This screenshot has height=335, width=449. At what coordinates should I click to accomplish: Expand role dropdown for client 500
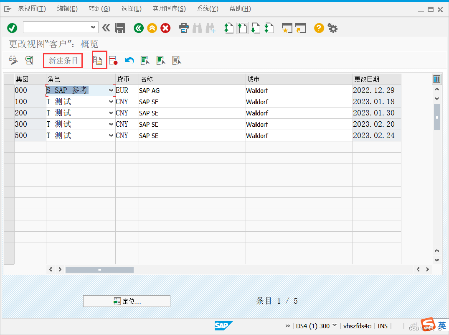(x=111, y=136)
